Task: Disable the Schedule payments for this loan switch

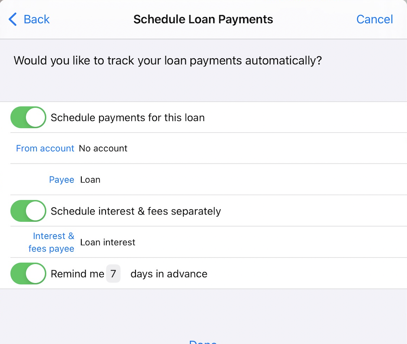Action: pyautogui.click(x=28, y=117)
